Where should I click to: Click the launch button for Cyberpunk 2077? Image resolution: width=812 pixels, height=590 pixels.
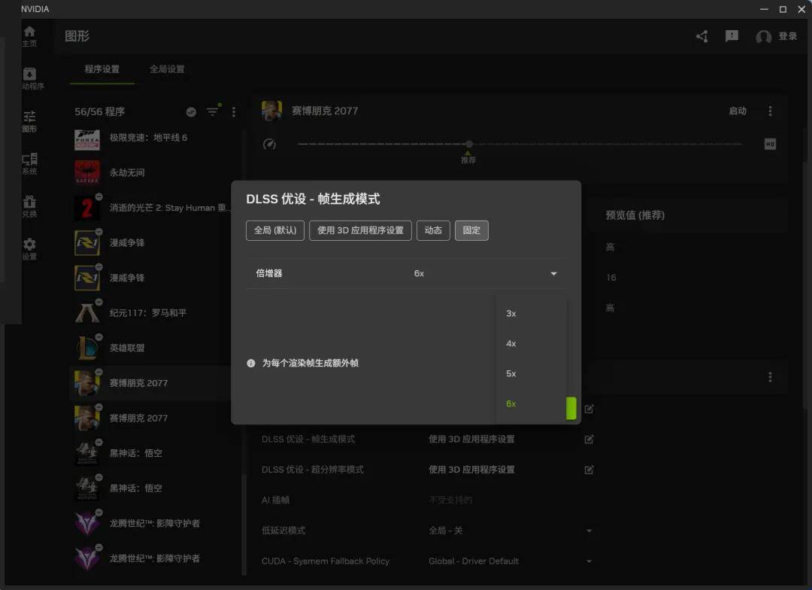pos(738,111)
